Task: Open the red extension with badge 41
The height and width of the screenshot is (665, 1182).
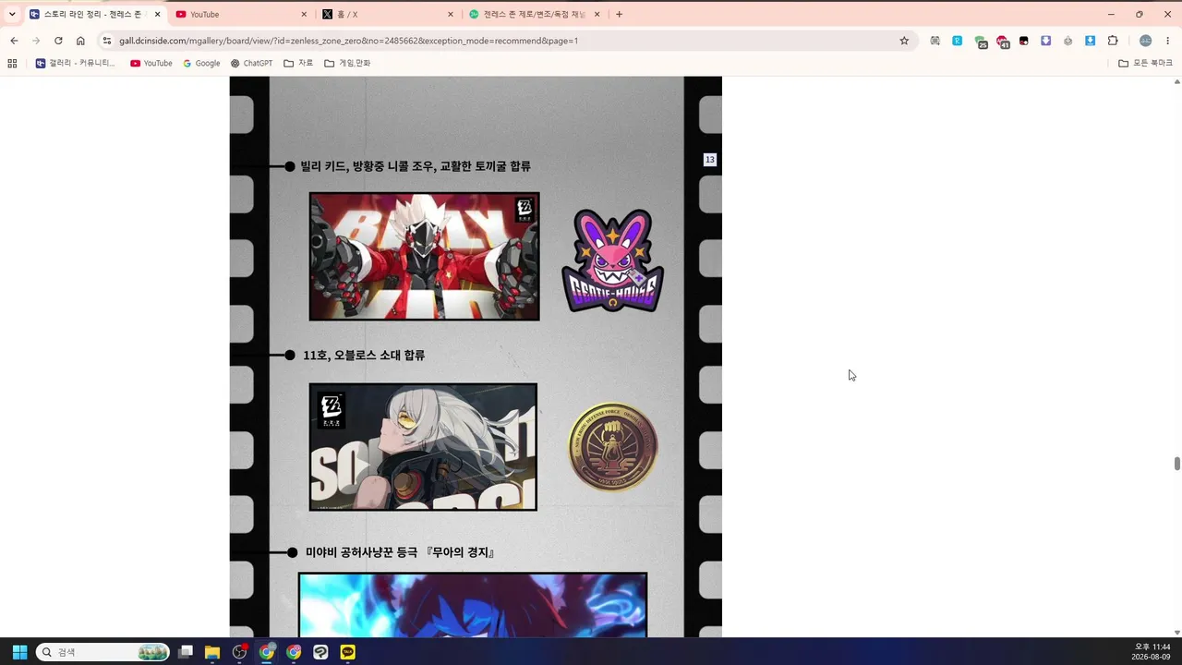Action: pyautogui.click(x=1002, y=42)
